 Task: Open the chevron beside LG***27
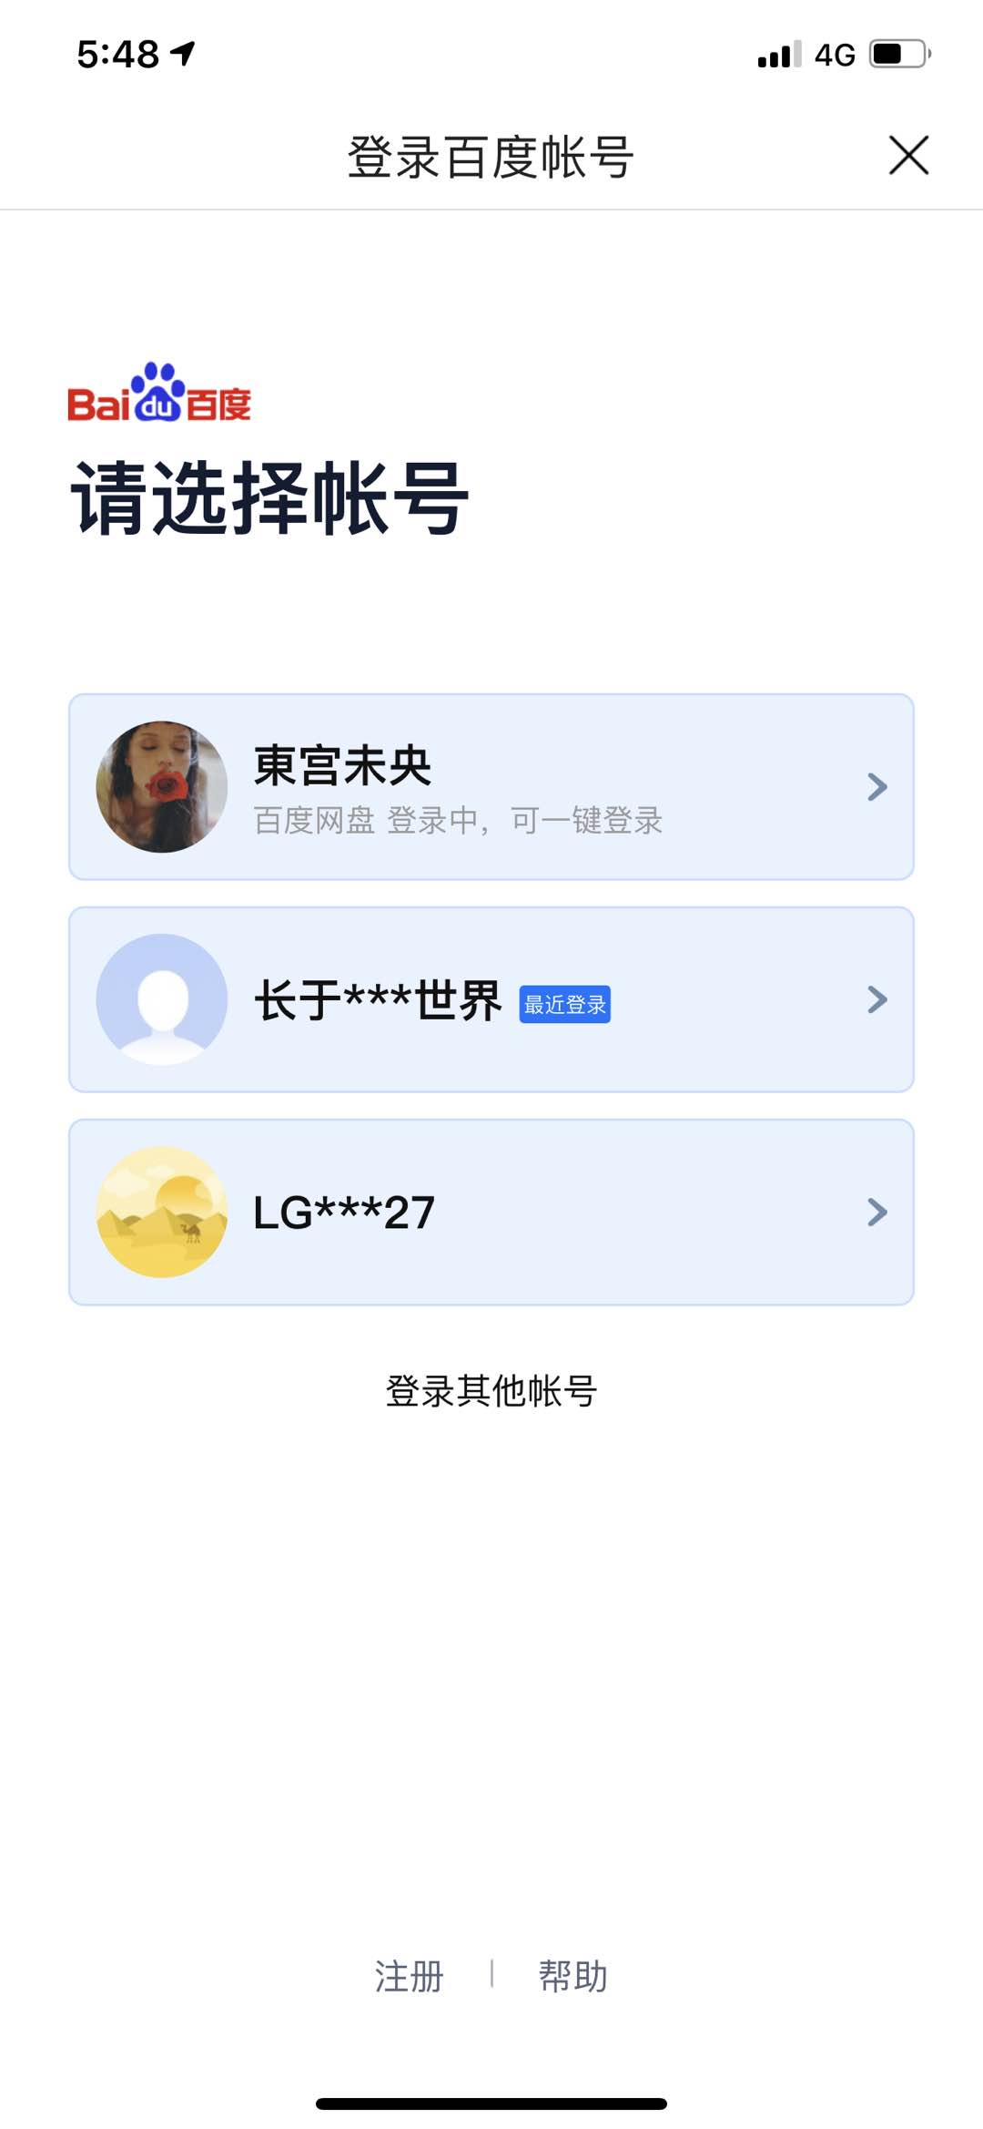click(x=877, y=1212)
